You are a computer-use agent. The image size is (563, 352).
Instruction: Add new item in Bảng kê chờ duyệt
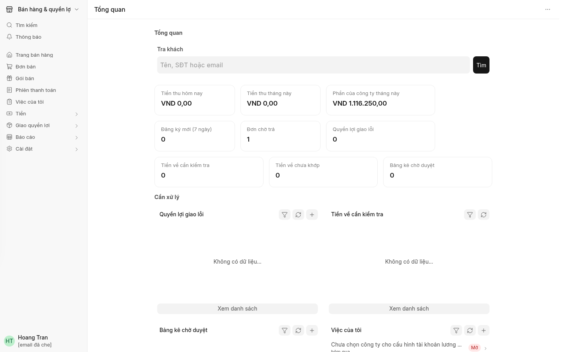pos(312,330)
